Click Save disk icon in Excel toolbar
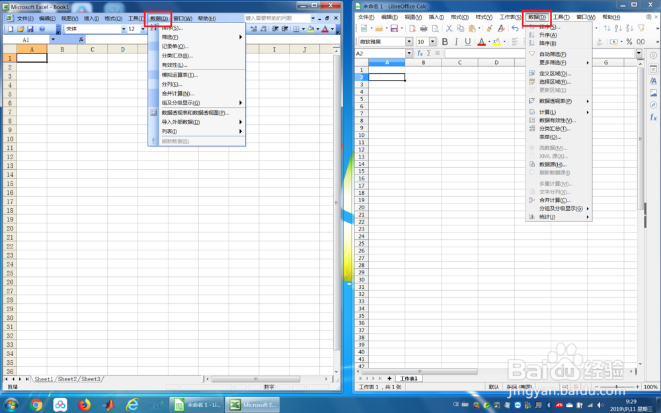This screenshot has height=413, width=661. (30, 29)
